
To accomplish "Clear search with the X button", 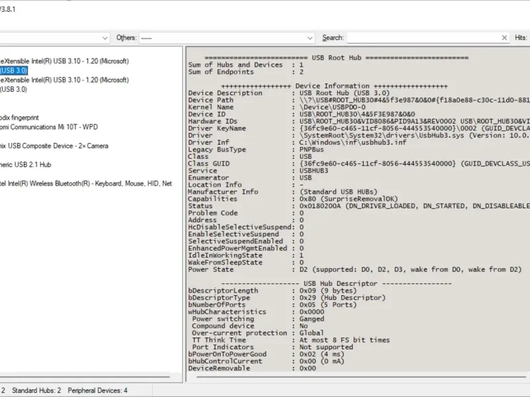I will point(504,38).
